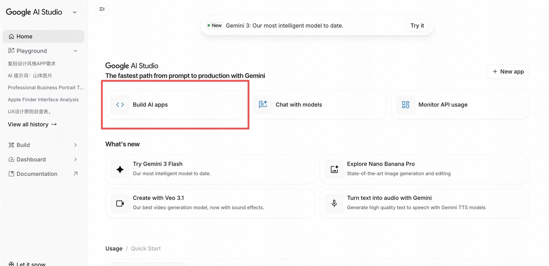
Task: Select the Usage tab
Action: pyautogui.click(x=114, y=248)
